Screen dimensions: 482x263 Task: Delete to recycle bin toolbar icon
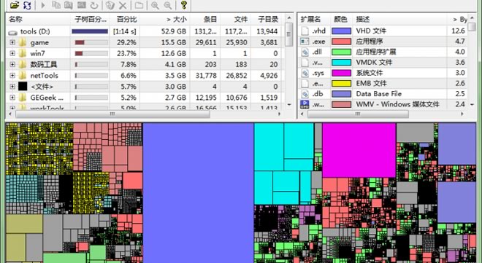pos(110,5)
